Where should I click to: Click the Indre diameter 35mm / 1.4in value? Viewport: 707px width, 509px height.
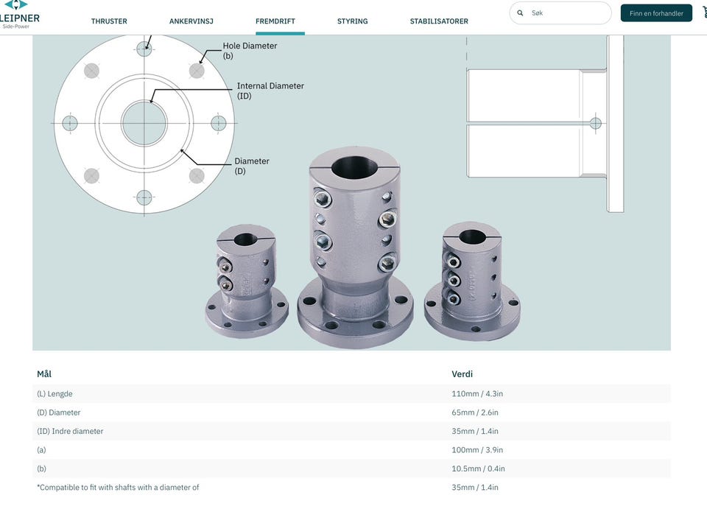point(475,432)
